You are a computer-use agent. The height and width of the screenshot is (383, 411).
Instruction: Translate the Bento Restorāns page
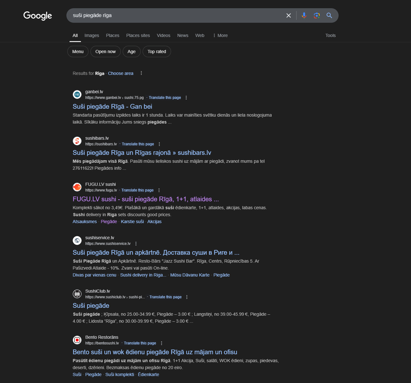tap(140, 343)
